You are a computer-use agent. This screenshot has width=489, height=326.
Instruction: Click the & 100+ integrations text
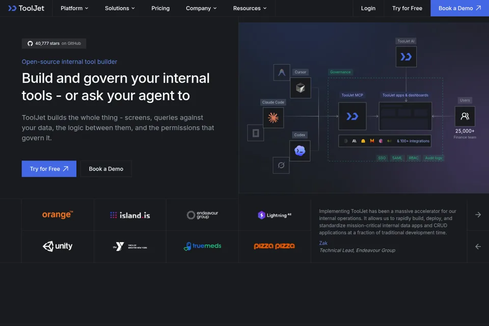[413, 141]
